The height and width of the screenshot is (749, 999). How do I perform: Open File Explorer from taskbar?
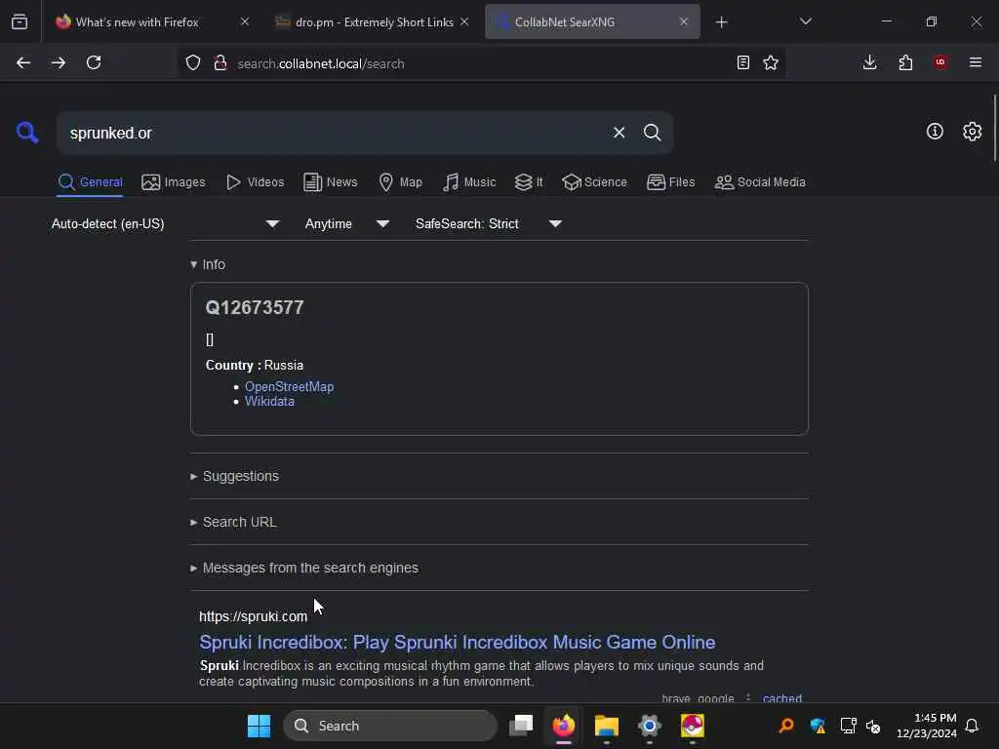607,726
